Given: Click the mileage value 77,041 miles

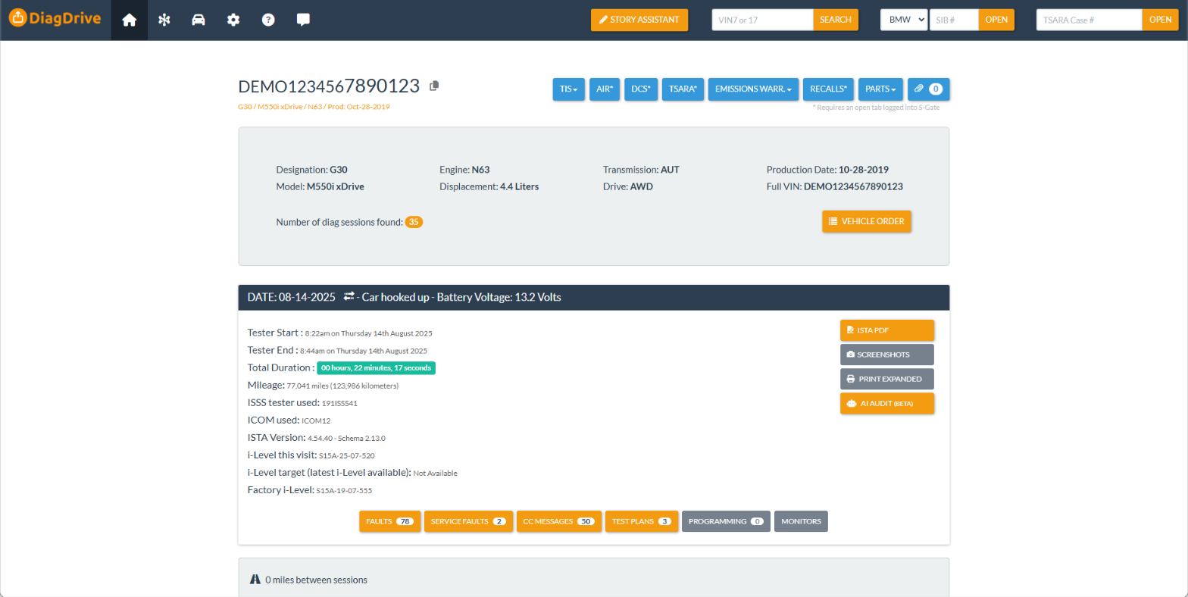Looking at the screenshot, I should point(342,386).
